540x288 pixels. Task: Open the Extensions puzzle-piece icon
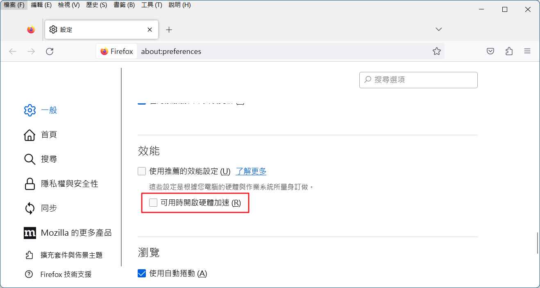(509, 51)
